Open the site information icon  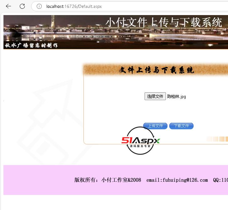click(39, 6)
